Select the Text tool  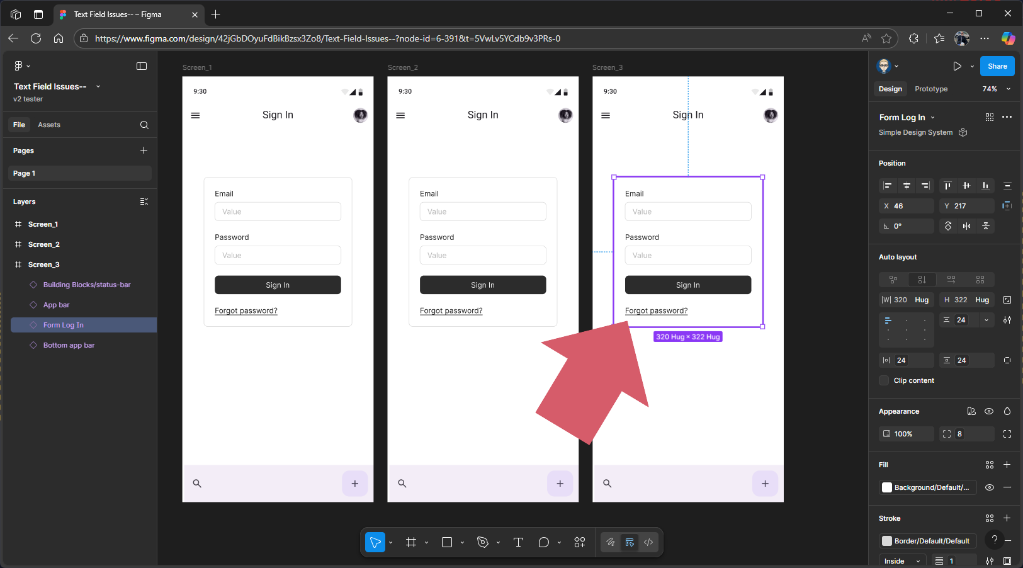(518, 542)
